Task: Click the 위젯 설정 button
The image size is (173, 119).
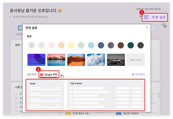Action: pyautogui.click(x=158, y=17)
